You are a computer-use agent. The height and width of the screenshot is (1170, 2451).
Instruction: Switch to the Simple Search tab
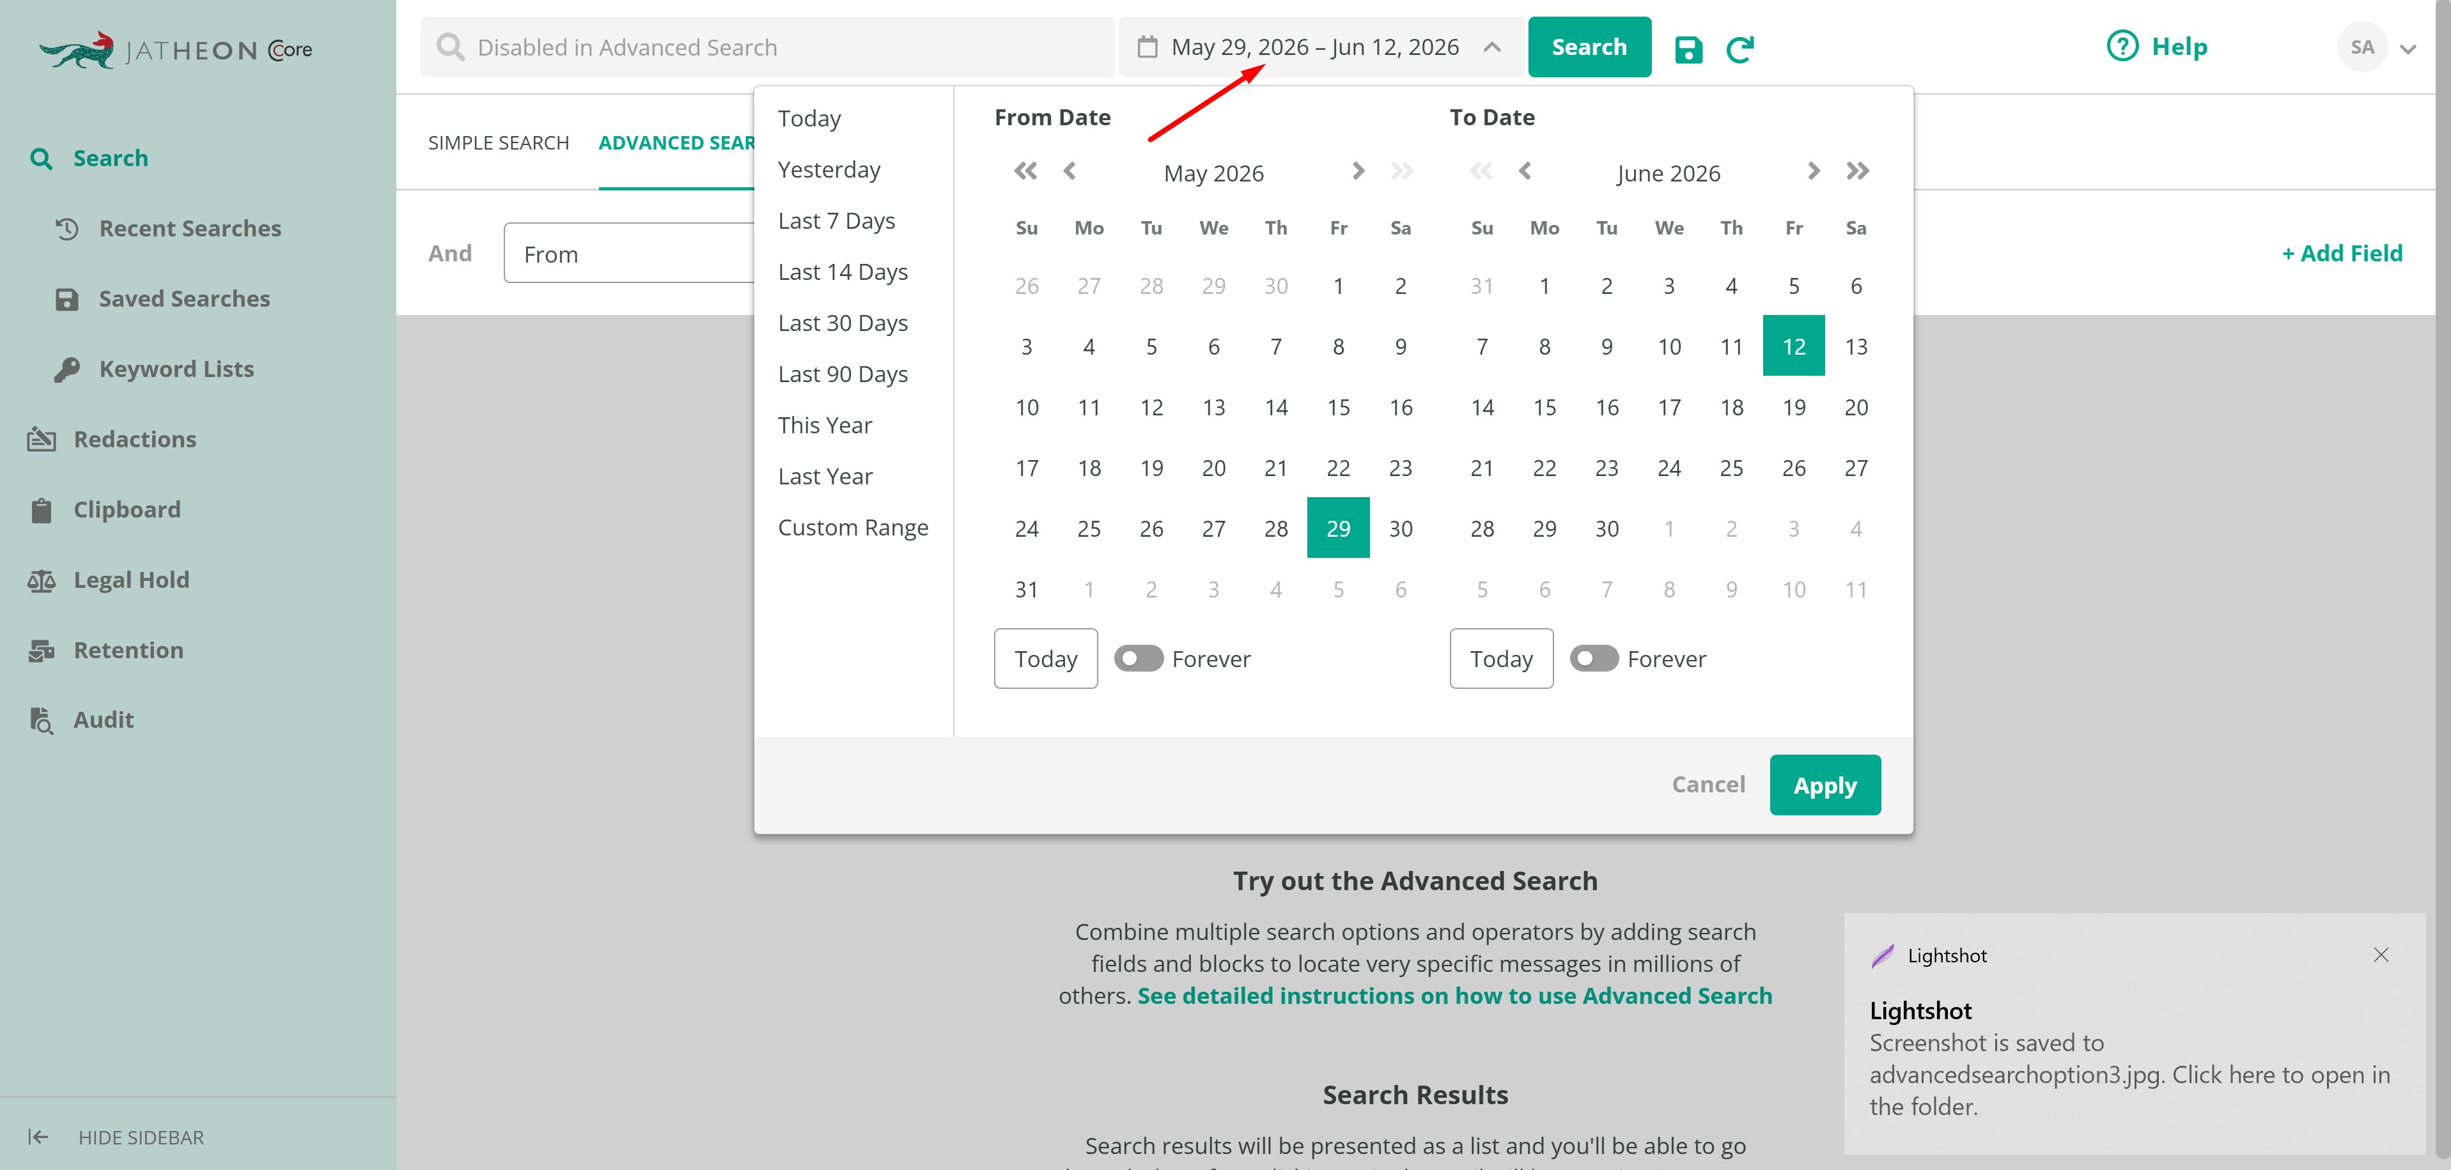(499, 142)
